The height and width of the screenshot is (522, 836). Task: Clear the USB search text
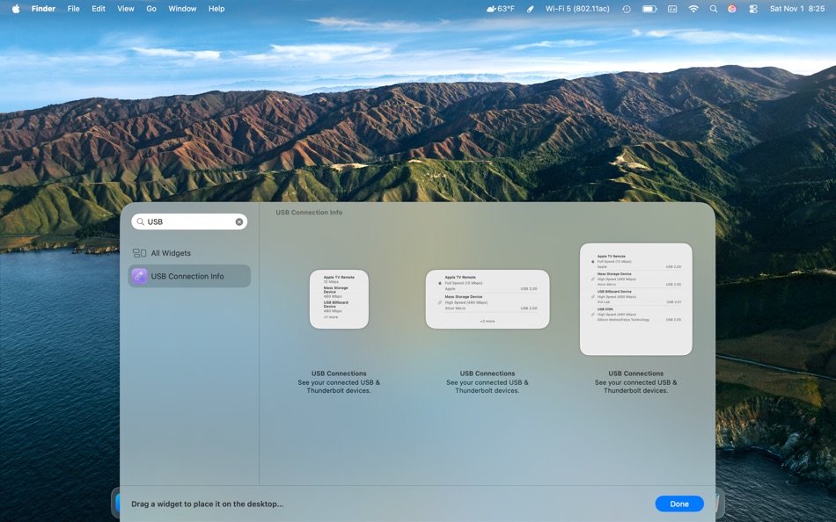(x=238, y=221)
